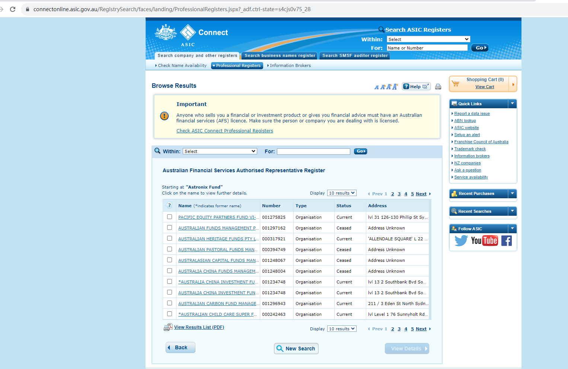Open bottom Display results count dropdown
Screen dimensions: 568x369
click(342, 329)
